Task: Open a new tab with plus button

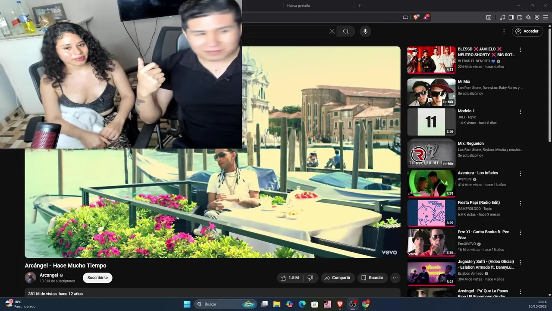Action: coord(359,6)
